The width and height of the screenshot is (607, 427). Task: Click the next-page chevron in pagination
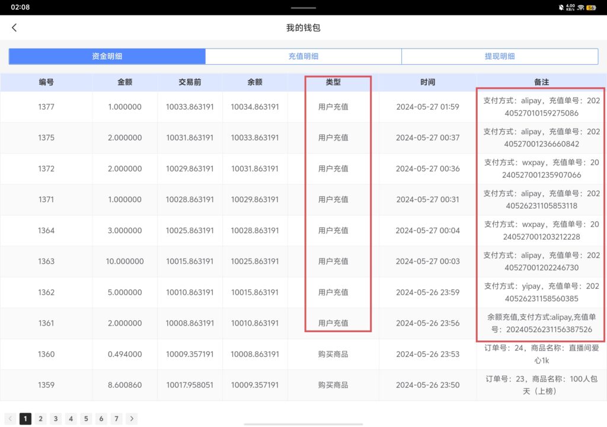[132, 419]
